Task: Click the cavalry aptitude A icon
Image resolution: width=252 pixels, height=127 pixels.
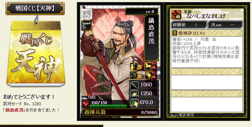Action: click(x=150, y=67)
